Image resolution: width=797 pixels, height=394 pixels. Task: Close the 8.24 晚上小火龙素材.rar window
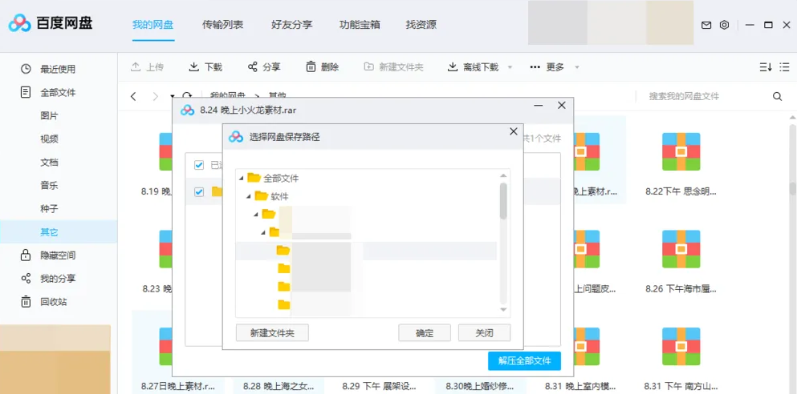tap(562, 106)
